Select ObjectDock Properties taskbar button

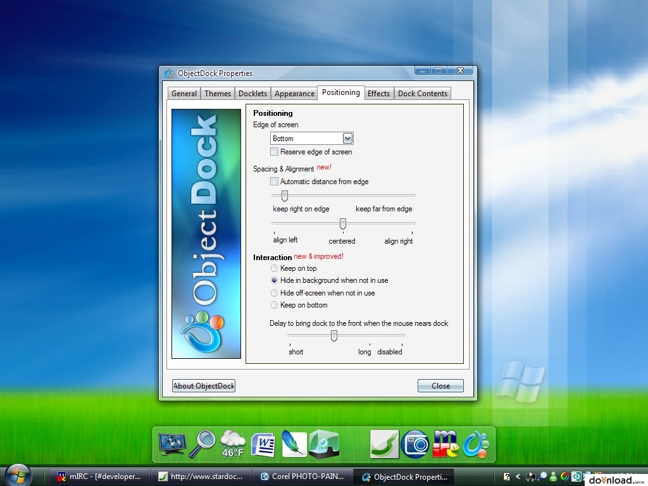pos(404,477)
